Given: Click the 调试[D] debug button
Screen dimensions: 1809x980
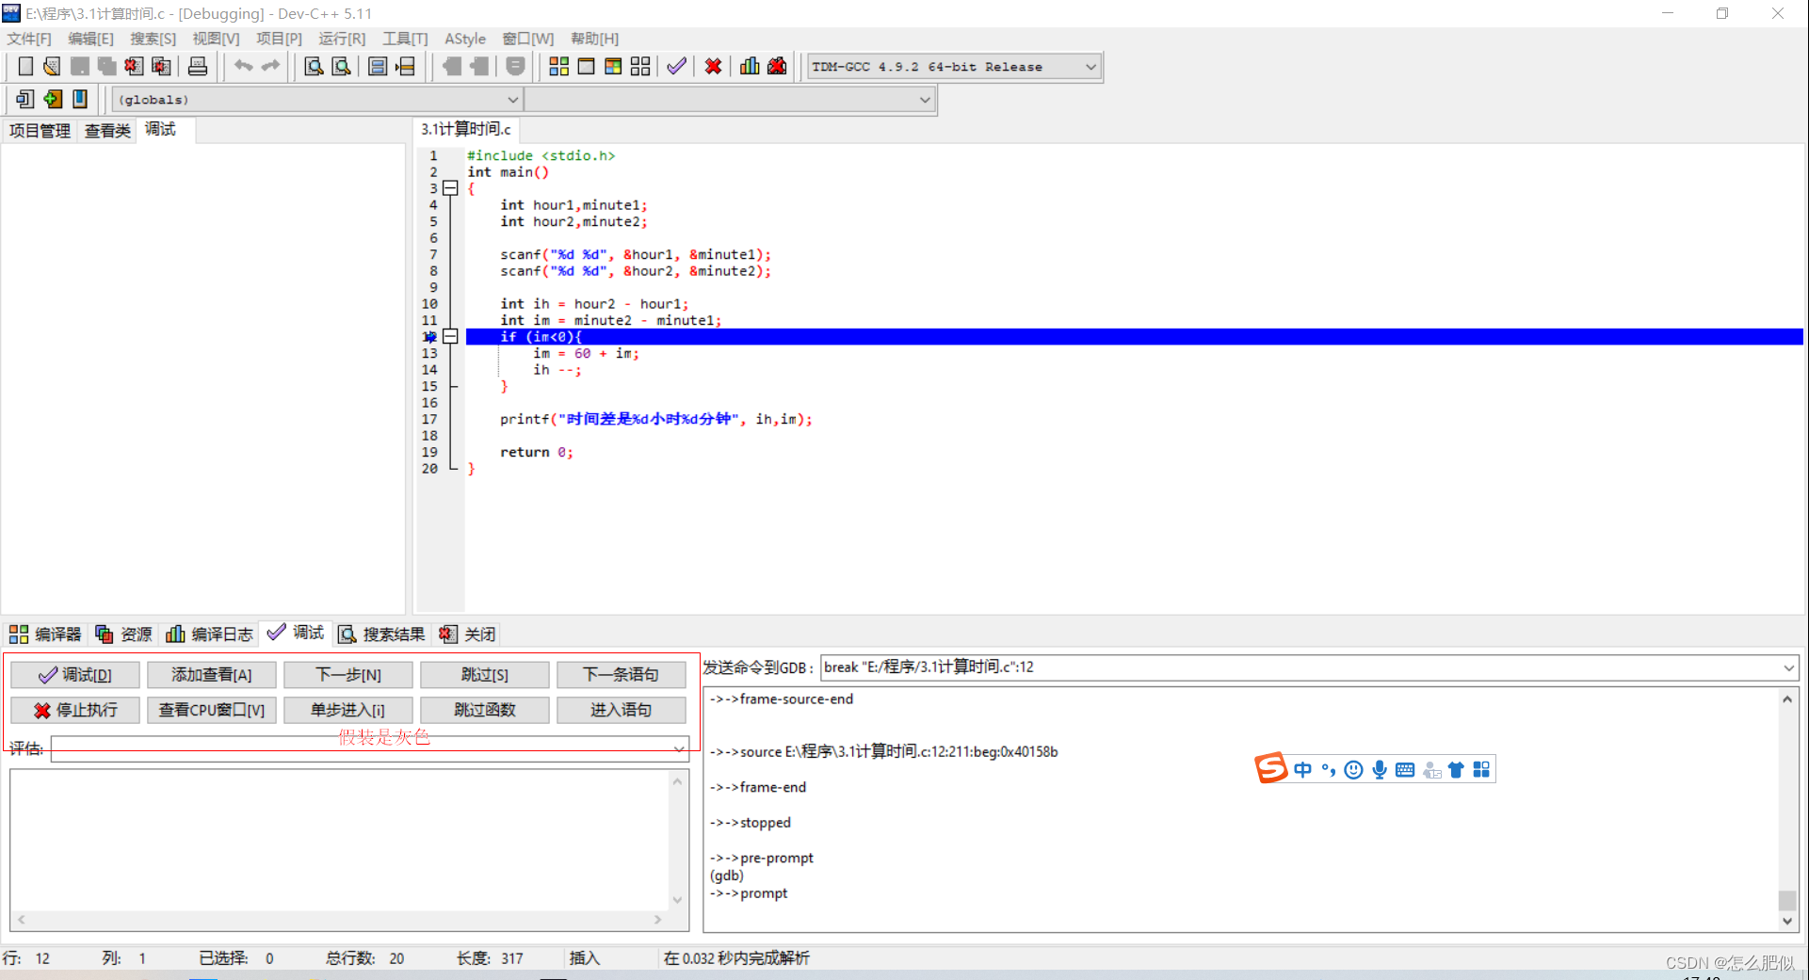Looking at the screenshot, I should (x=75, y=675).
